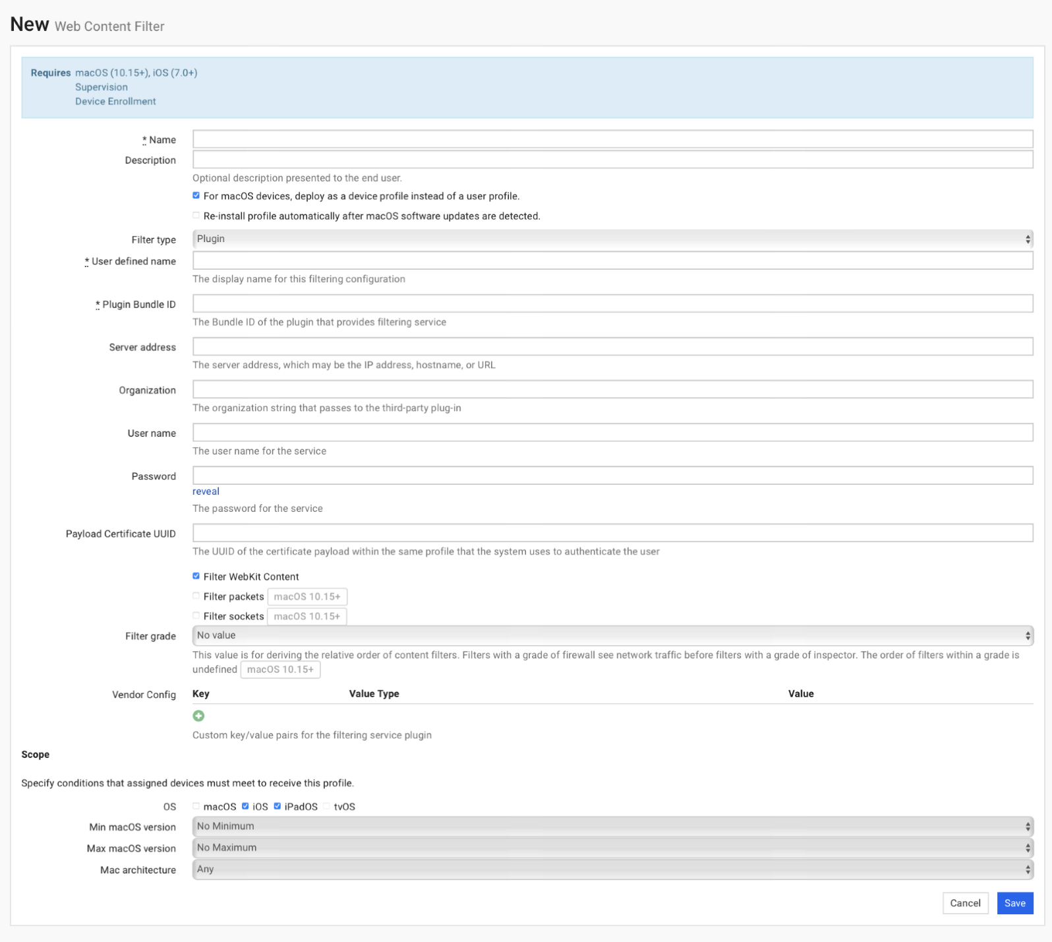This screenshot has height=942, width=1052.
Task: Focus the Description input field
Action: (612, 160)
